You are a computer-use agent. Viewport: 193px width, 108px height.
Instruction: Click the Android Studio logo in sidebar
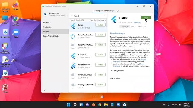click(x=45, y=14)
